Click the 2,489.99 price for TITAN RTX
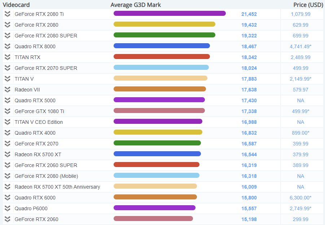 coord(300,57)
